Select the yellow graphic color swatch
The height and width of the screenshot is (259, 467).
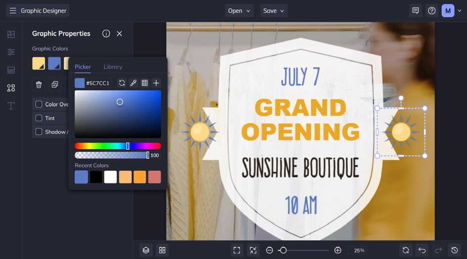click(x=39, y=64)
